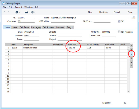Click the print preview icon
The height and width of the screenshot is (109, 139).
click(33, 12)
